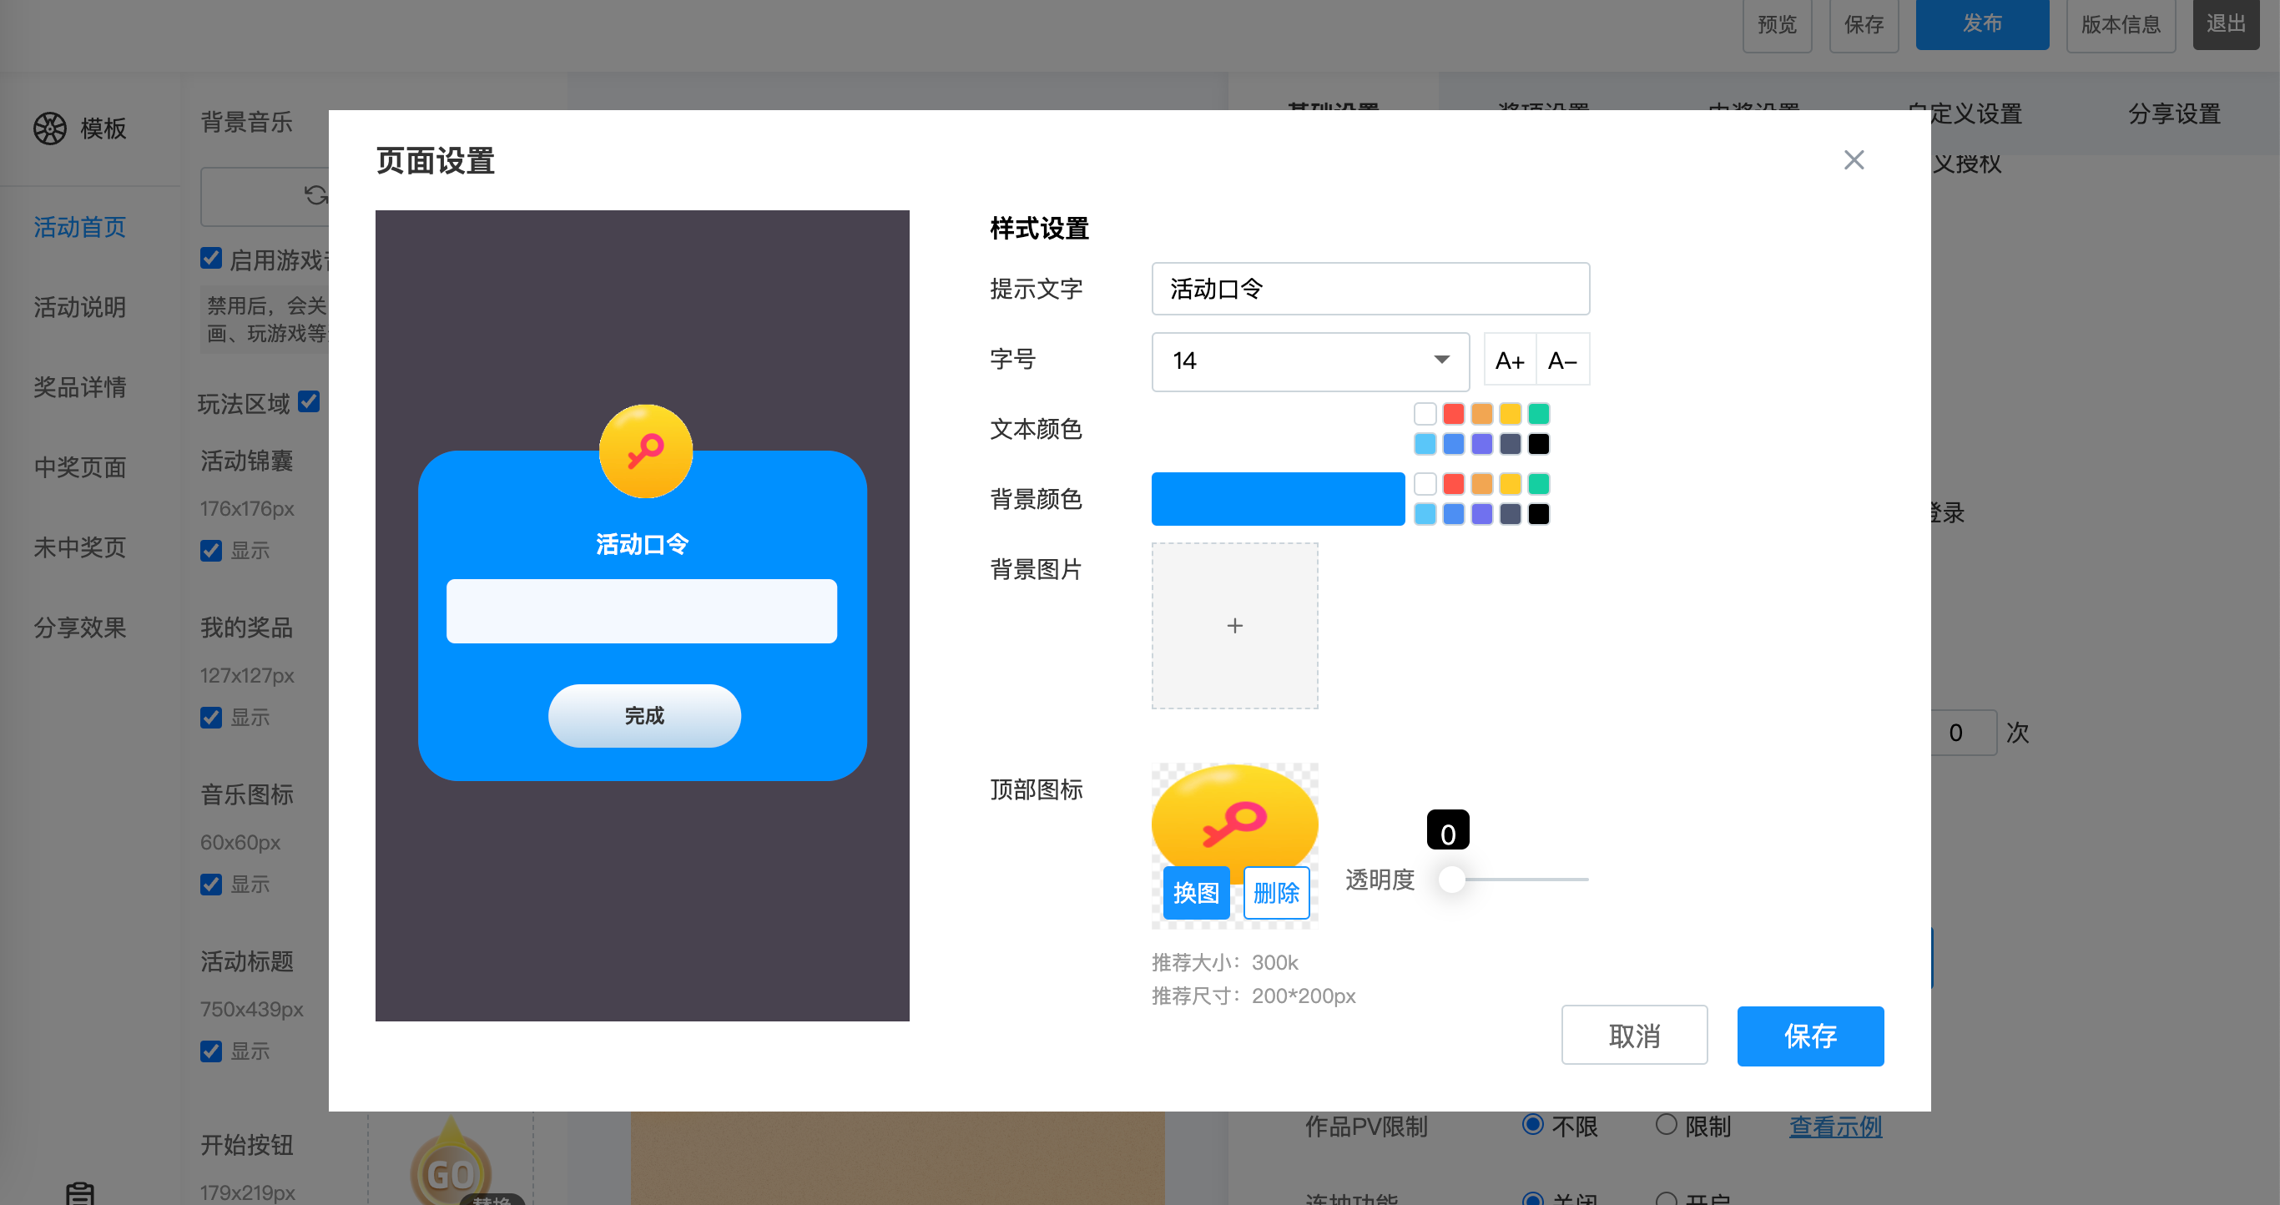
Task: Open the 未中奖页 sidebar tab
Action: 79,547
